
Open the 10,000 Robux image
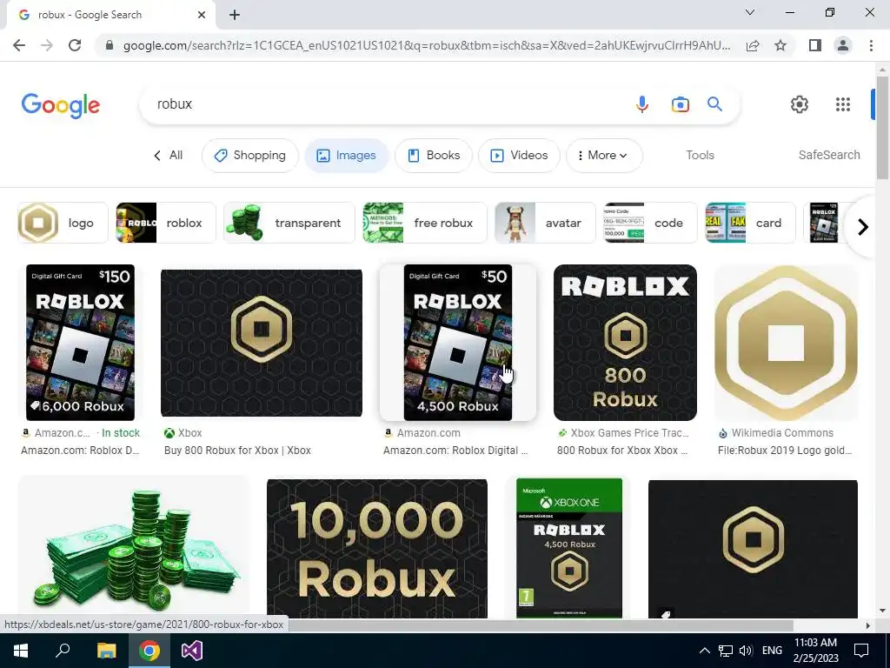[377, 549]
